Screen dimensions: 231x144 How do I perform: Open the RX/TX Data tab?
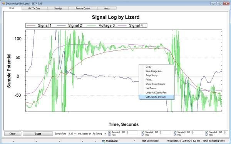coord(34,8)
